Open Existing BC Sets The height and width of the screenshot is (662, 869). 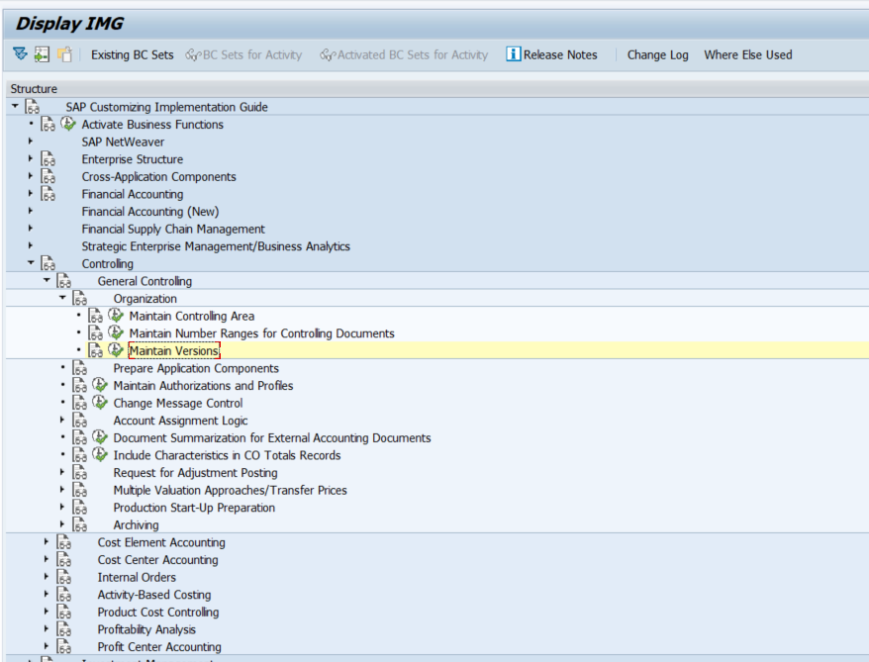coord(132,54)
